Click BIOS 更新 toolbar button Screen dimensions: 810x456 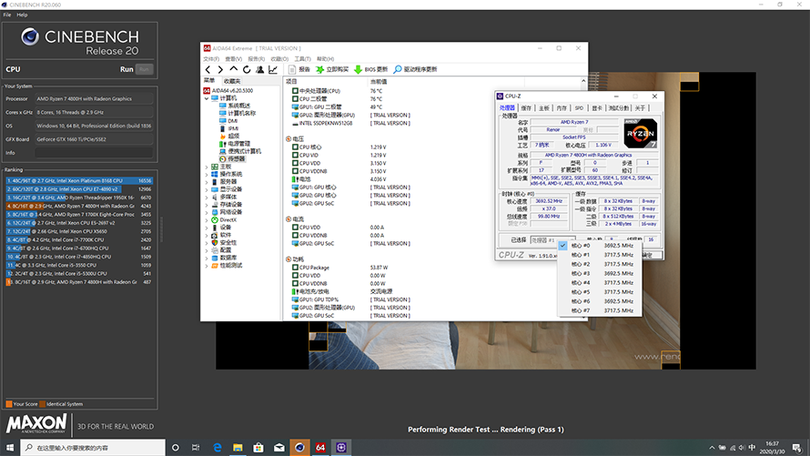370,69
